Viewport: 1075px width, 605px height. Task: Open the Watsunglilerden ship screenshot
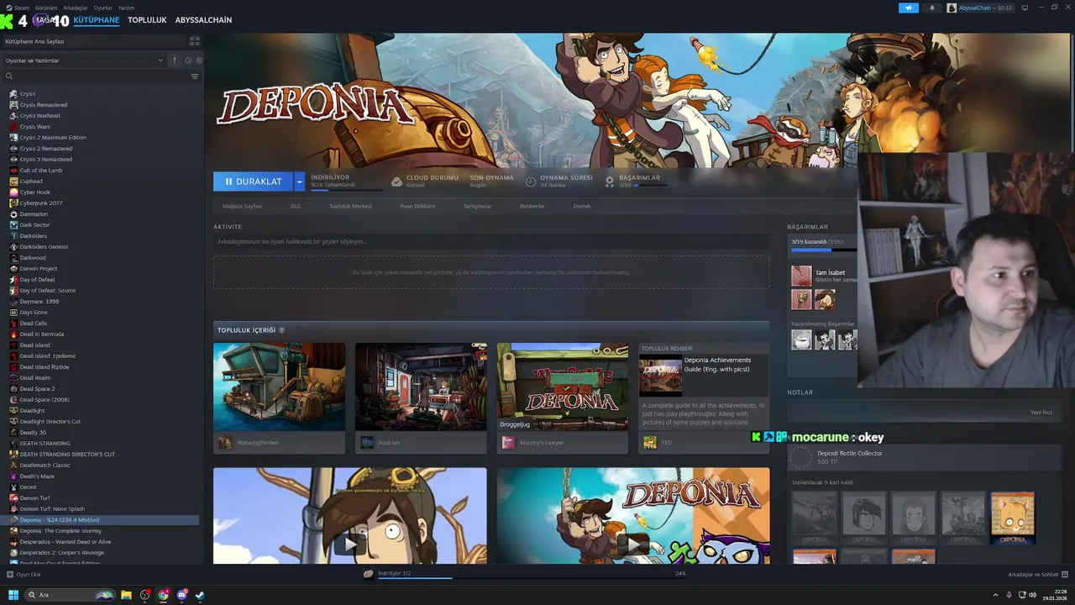point(279,387)
